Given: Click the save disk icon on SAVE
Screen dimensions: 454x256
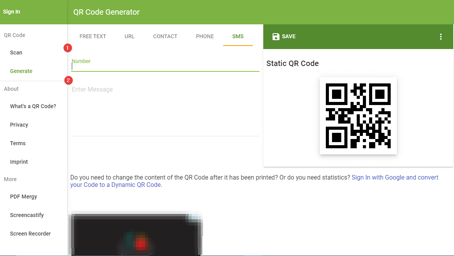Looking at the screenshot, I should [x=276, y=36].
